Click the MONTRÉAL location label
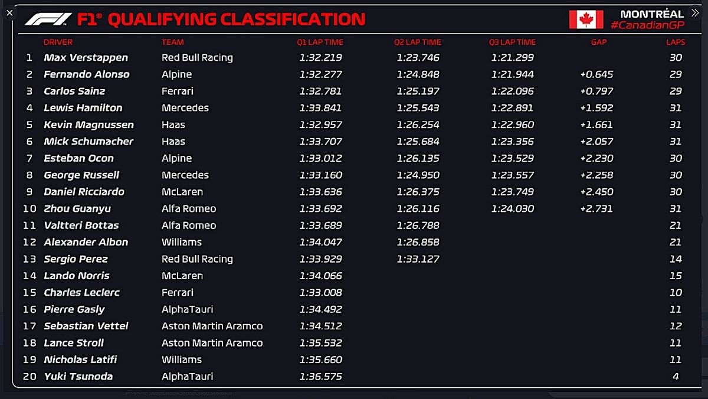 click(x=652, y=14)
